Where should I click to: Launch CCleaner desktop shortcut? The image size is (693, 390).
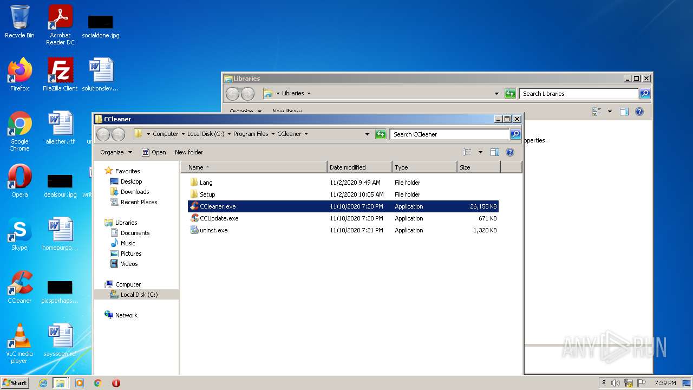pyautogui.click(x=19, y=287)
